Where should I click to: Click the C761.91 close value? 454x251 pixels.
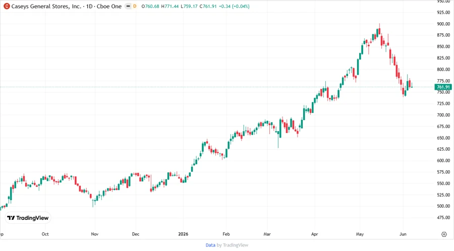208,7
